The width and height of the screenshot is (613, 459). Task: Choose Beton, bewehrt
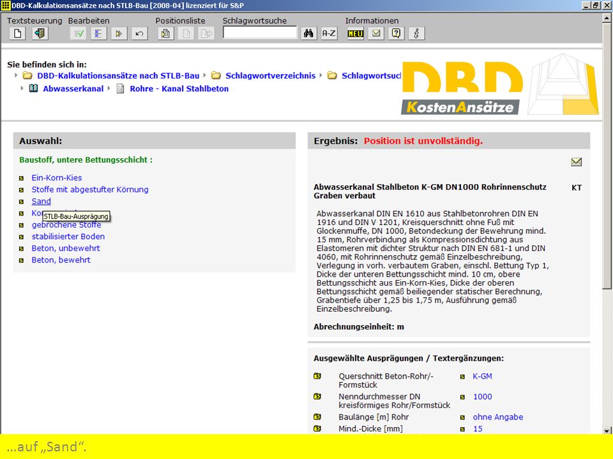(61, 259)
